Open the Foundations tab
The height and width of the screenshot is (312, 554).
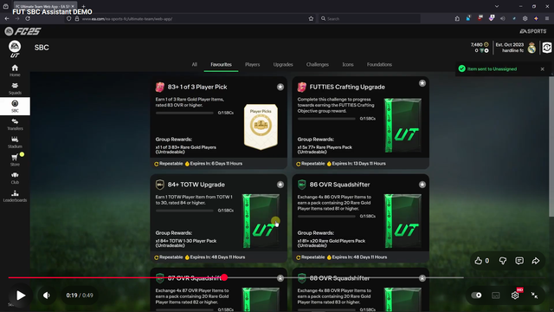click(379, 64)
